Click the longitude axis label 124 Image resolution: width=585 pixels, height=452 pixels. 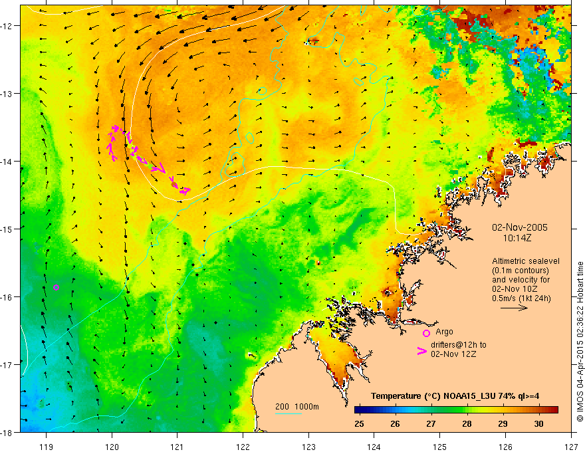[374, 447]
